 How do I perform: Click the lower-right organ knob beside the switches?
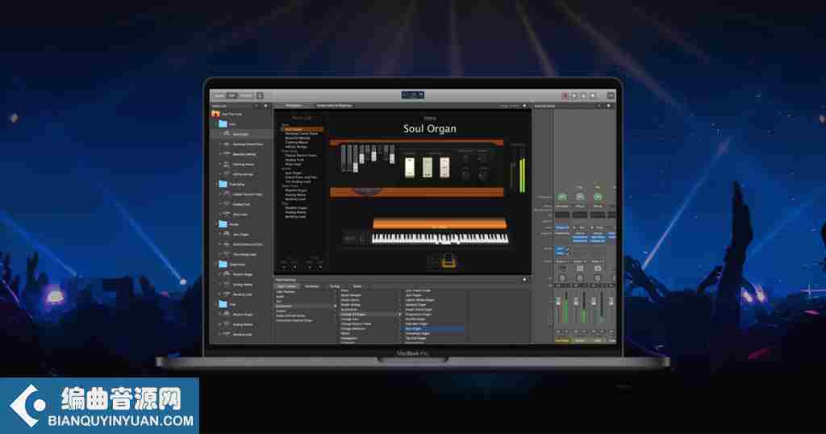pyautogui.click(x=482, y=173)
